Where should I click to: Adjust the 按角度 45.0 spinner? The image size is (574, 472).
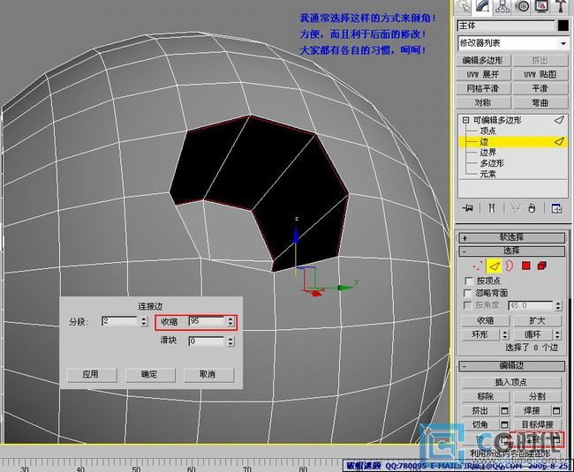click(x=558, y=305)
